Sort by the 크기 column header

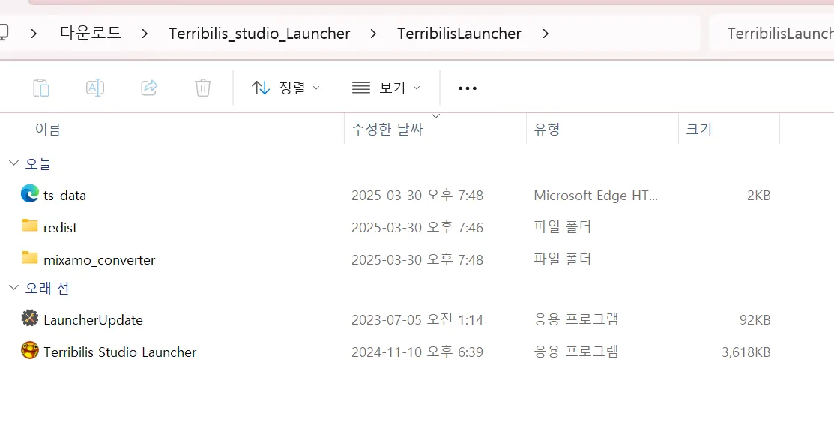699,129
